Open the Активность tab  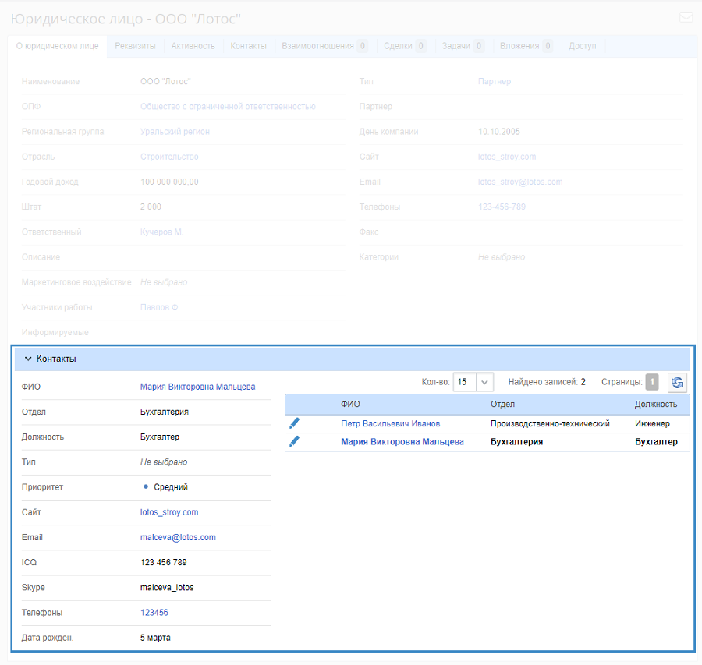[193, 46]
